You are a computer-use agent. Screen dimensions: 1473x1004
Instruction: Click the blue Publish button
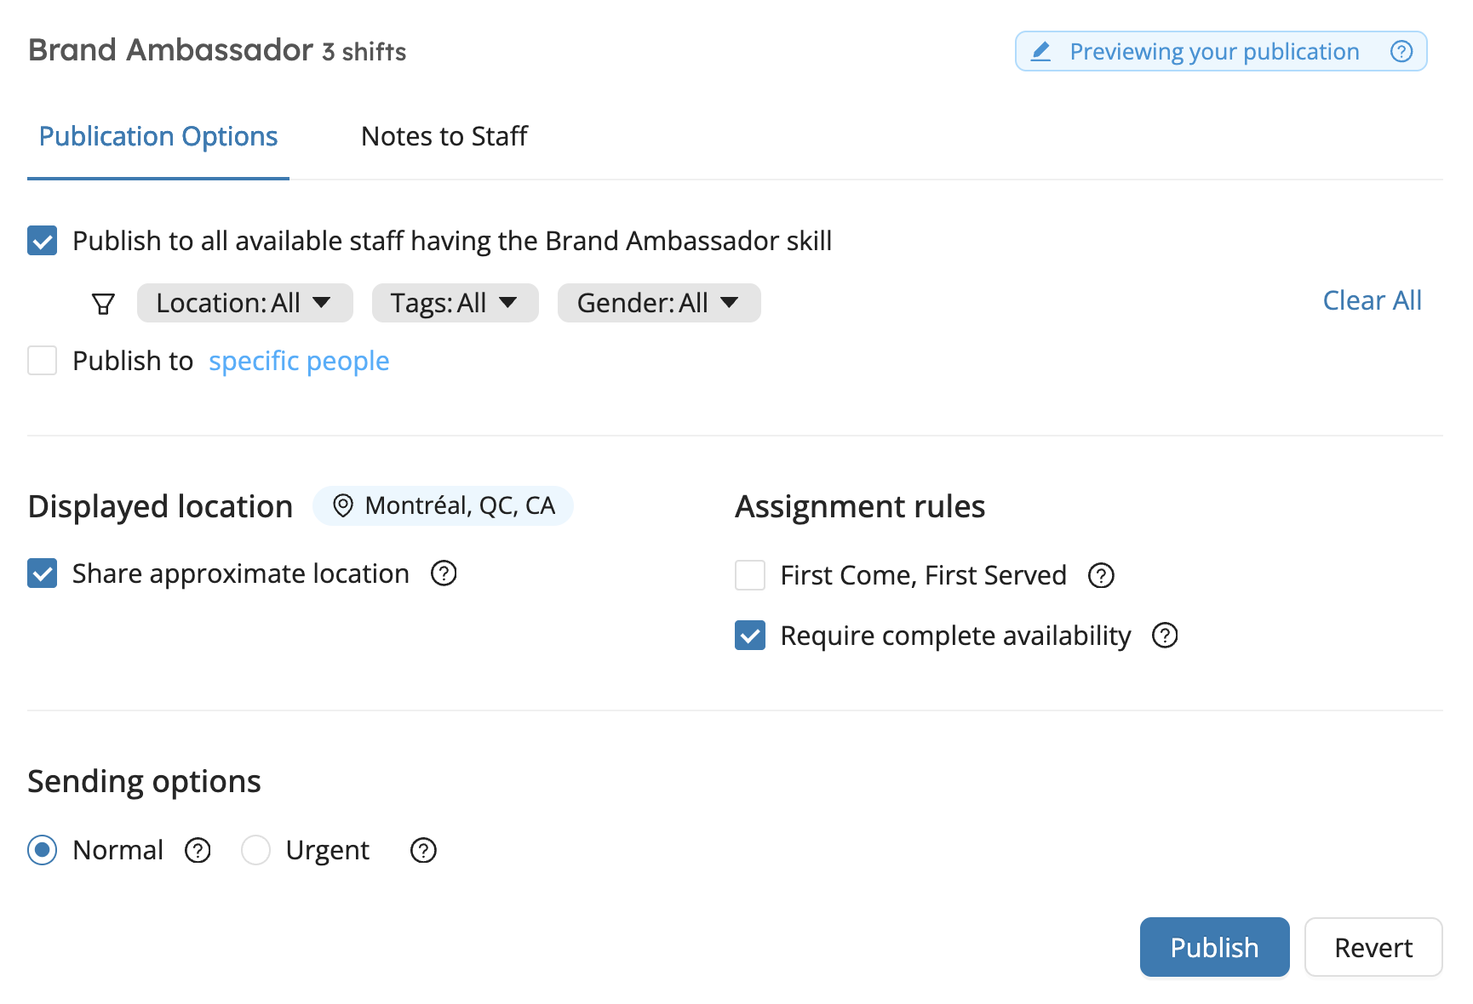point(1215,947)
